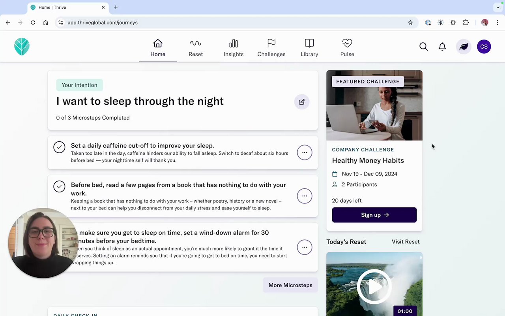Click the person icon beside participants
505x316 pixels.
(335, 184)
